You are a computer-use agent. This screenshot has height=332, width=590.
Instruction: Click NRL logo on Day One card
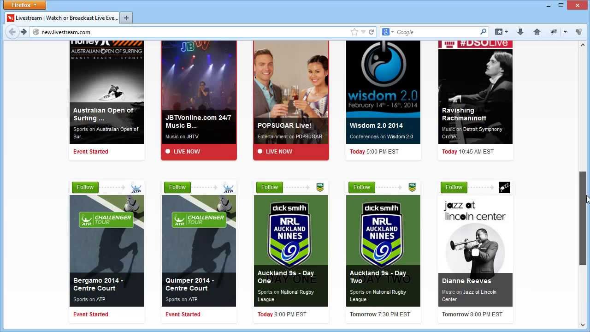tap(320, 187)
